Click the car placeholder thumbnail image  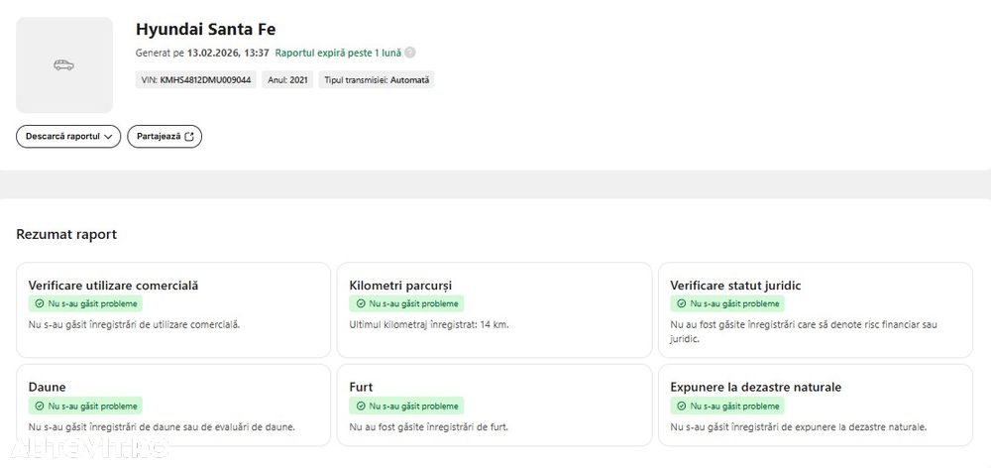[64, 65]
